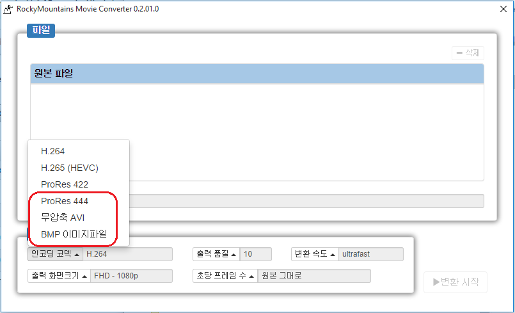Image resolution: width=515 pixels, height=313 pixels.
Task: Click the 삭제 delete button
Action: tap(468, 53)
